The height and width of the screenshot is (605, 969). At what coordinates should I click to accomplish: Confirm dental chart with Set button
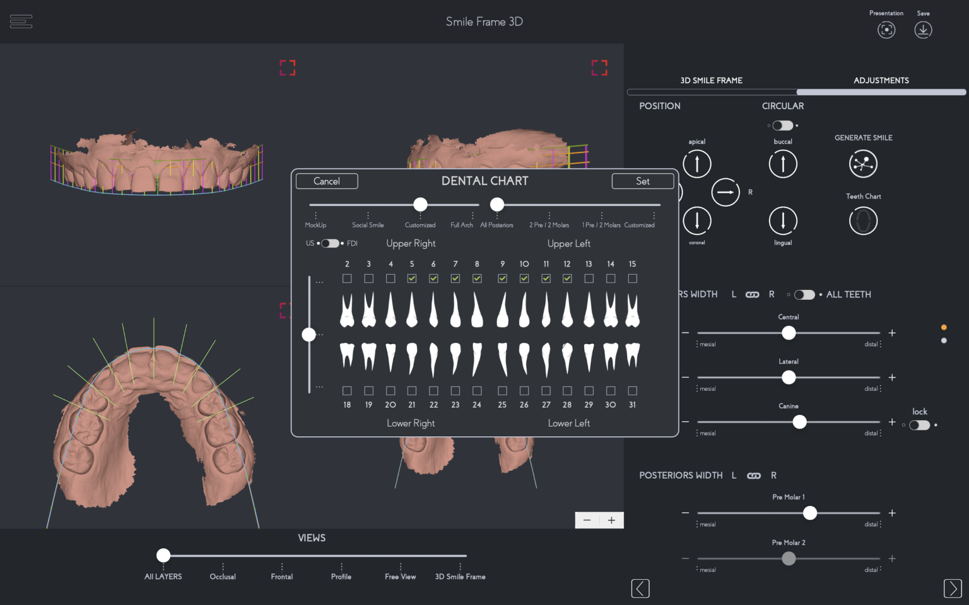pyautogui.click(x=643, y=181)
